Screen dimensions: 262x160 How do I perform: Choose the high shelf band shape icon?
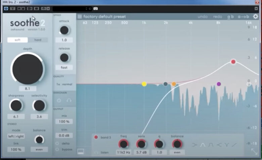219,145
